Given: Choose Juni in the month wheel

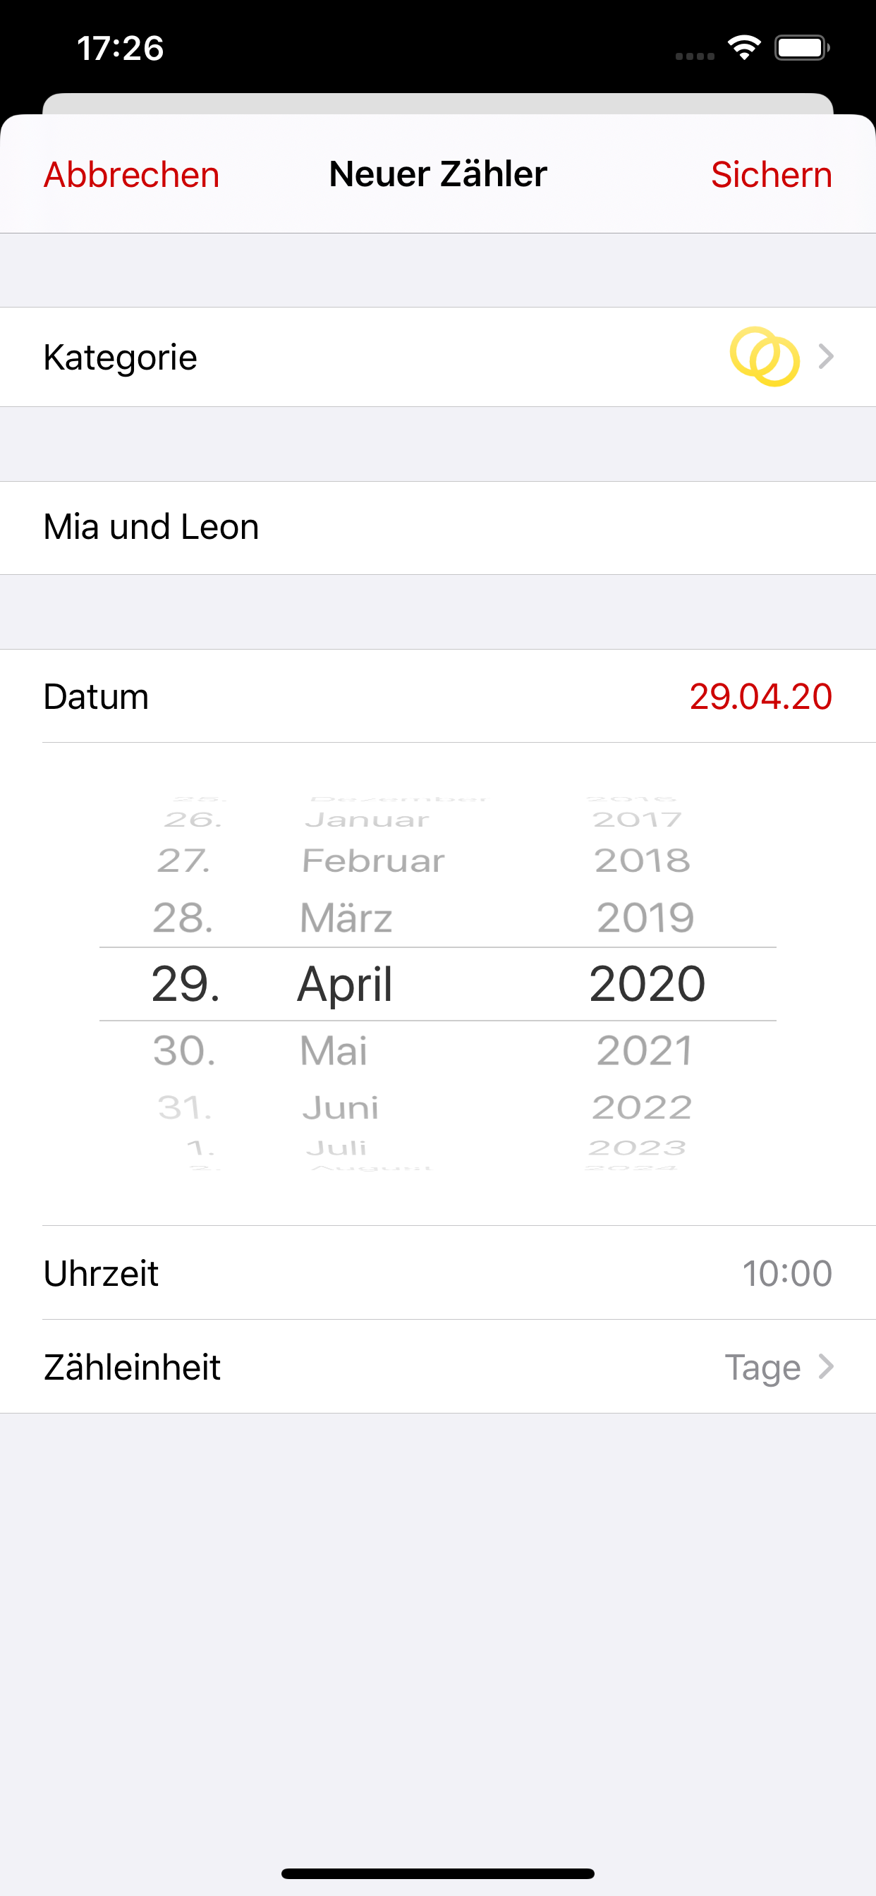Looking at the screenshot, I should [x=340, y=1107].
